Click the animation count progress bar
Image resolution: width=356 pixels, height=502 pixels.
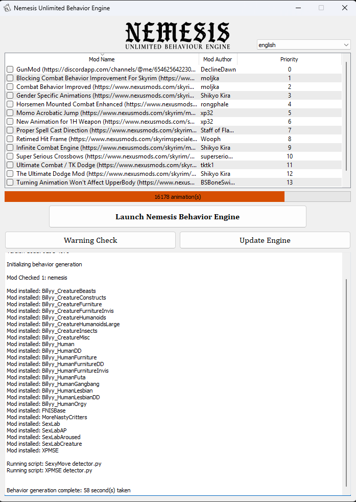coord(178,197)
